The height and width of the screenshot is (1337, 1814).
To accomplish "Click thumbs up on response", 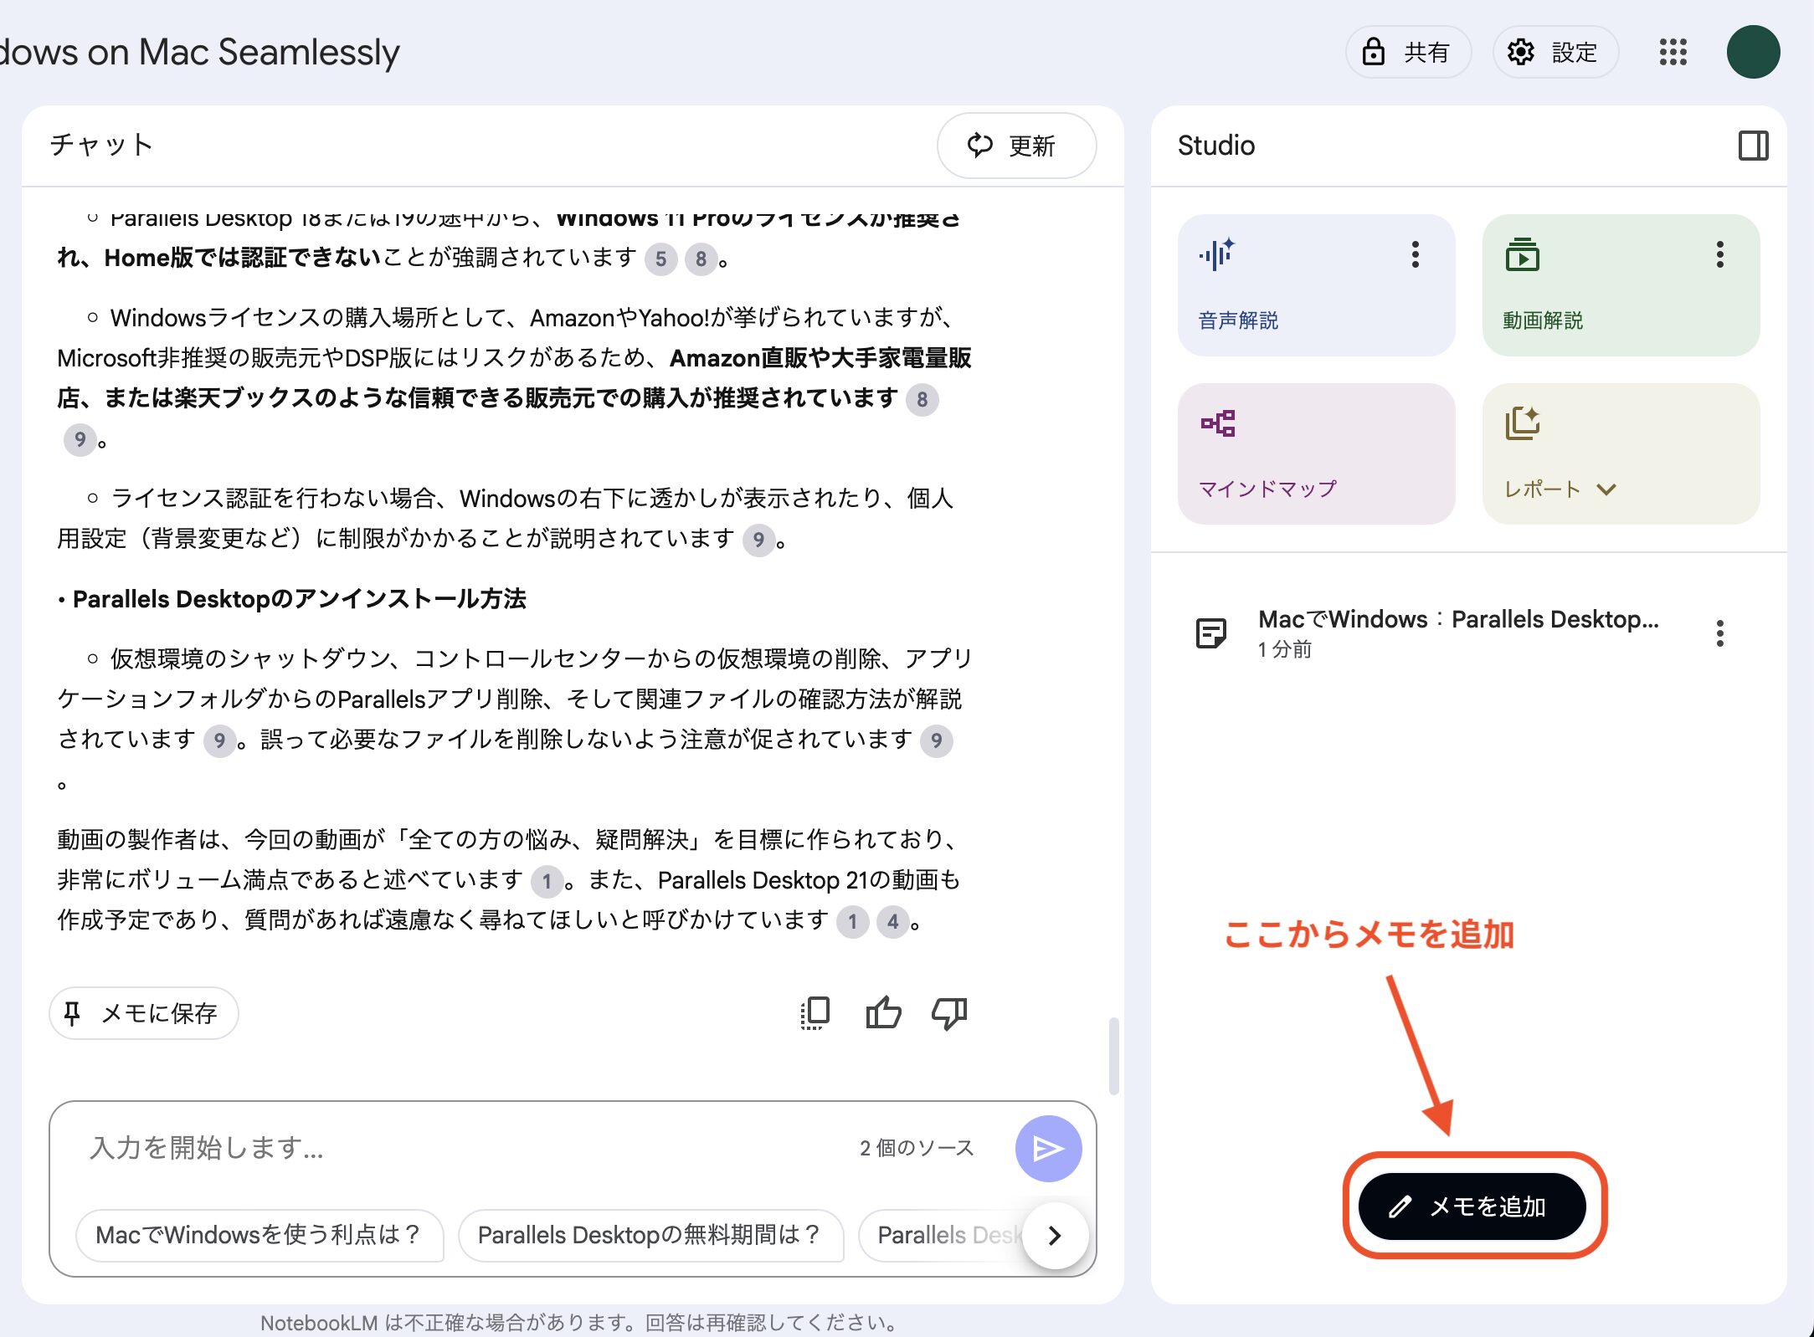I will click(883, 1013).
